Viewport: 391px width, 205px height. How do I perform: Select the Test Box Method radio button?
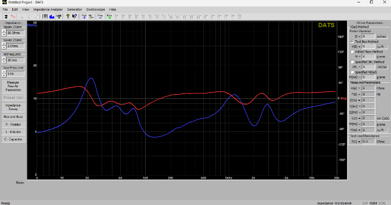coord(352,42)
